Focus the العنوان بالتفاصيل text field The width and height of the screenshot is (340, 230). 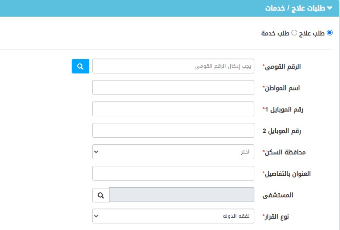click(x=173, y=173)
